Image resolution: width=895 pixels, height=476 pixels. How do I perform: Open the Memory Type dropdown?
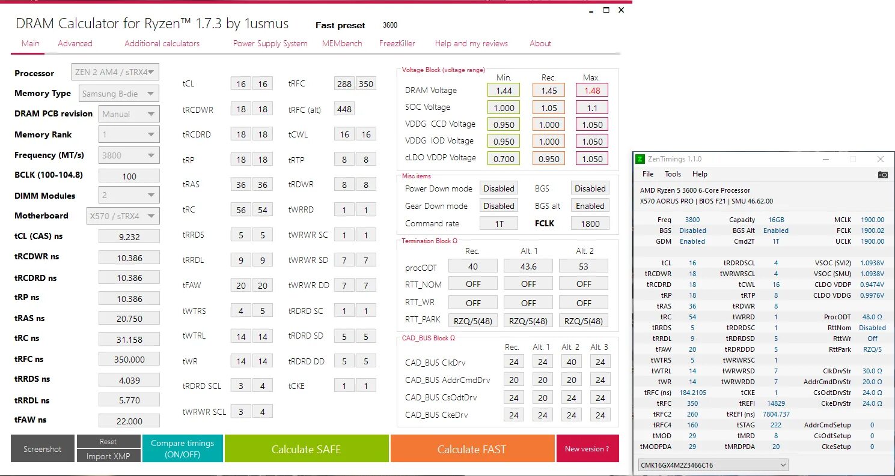click(x=118, y=94)
